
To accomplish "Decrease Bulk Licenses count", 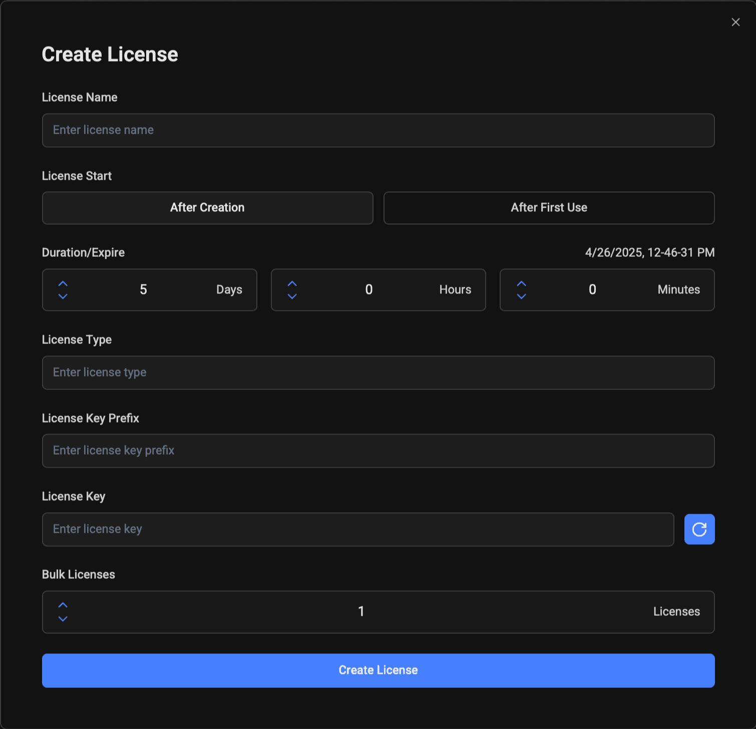I will click(x=63, y=618).
